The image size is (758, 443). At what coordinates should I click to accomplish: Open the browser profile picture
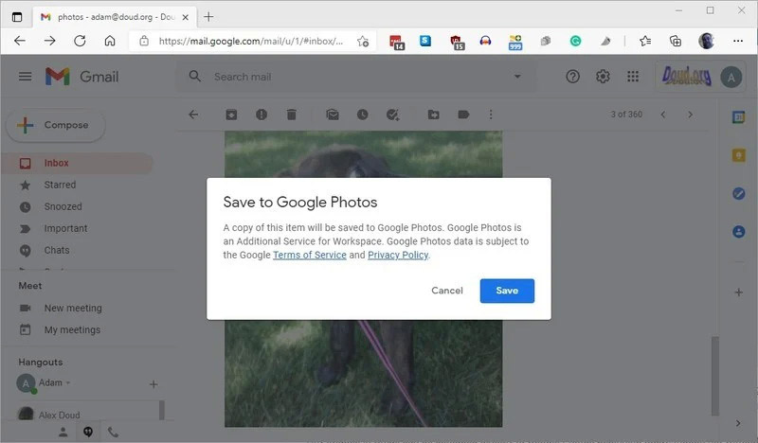pos(706,41)
